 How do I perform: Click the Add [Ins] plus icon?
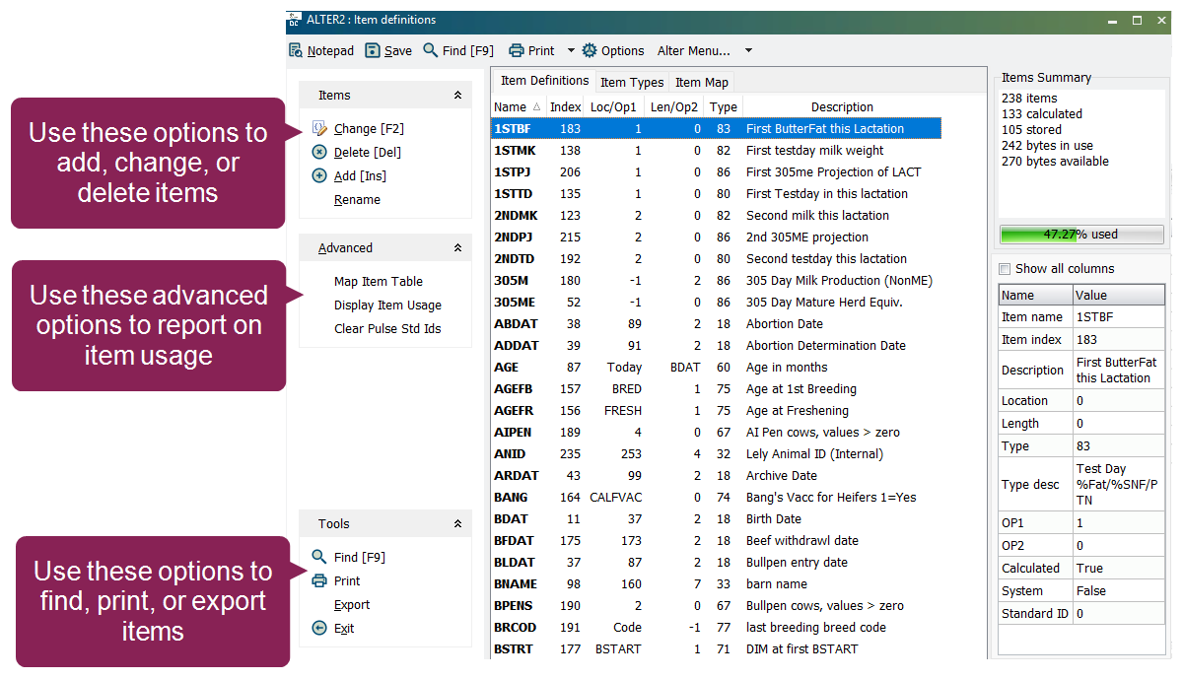tap(318, 175)
